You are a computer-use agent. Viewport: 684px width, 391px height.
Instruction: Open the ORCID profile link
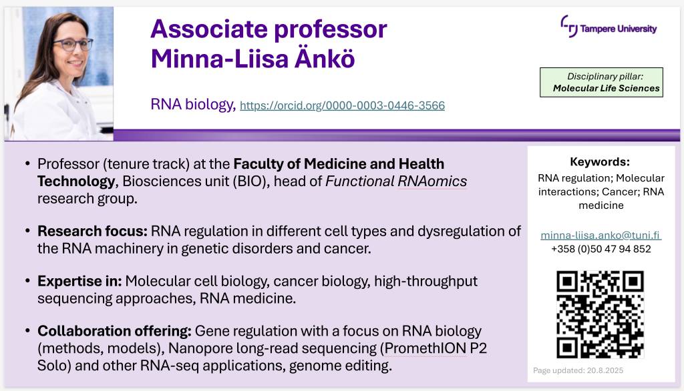point(342,105)
